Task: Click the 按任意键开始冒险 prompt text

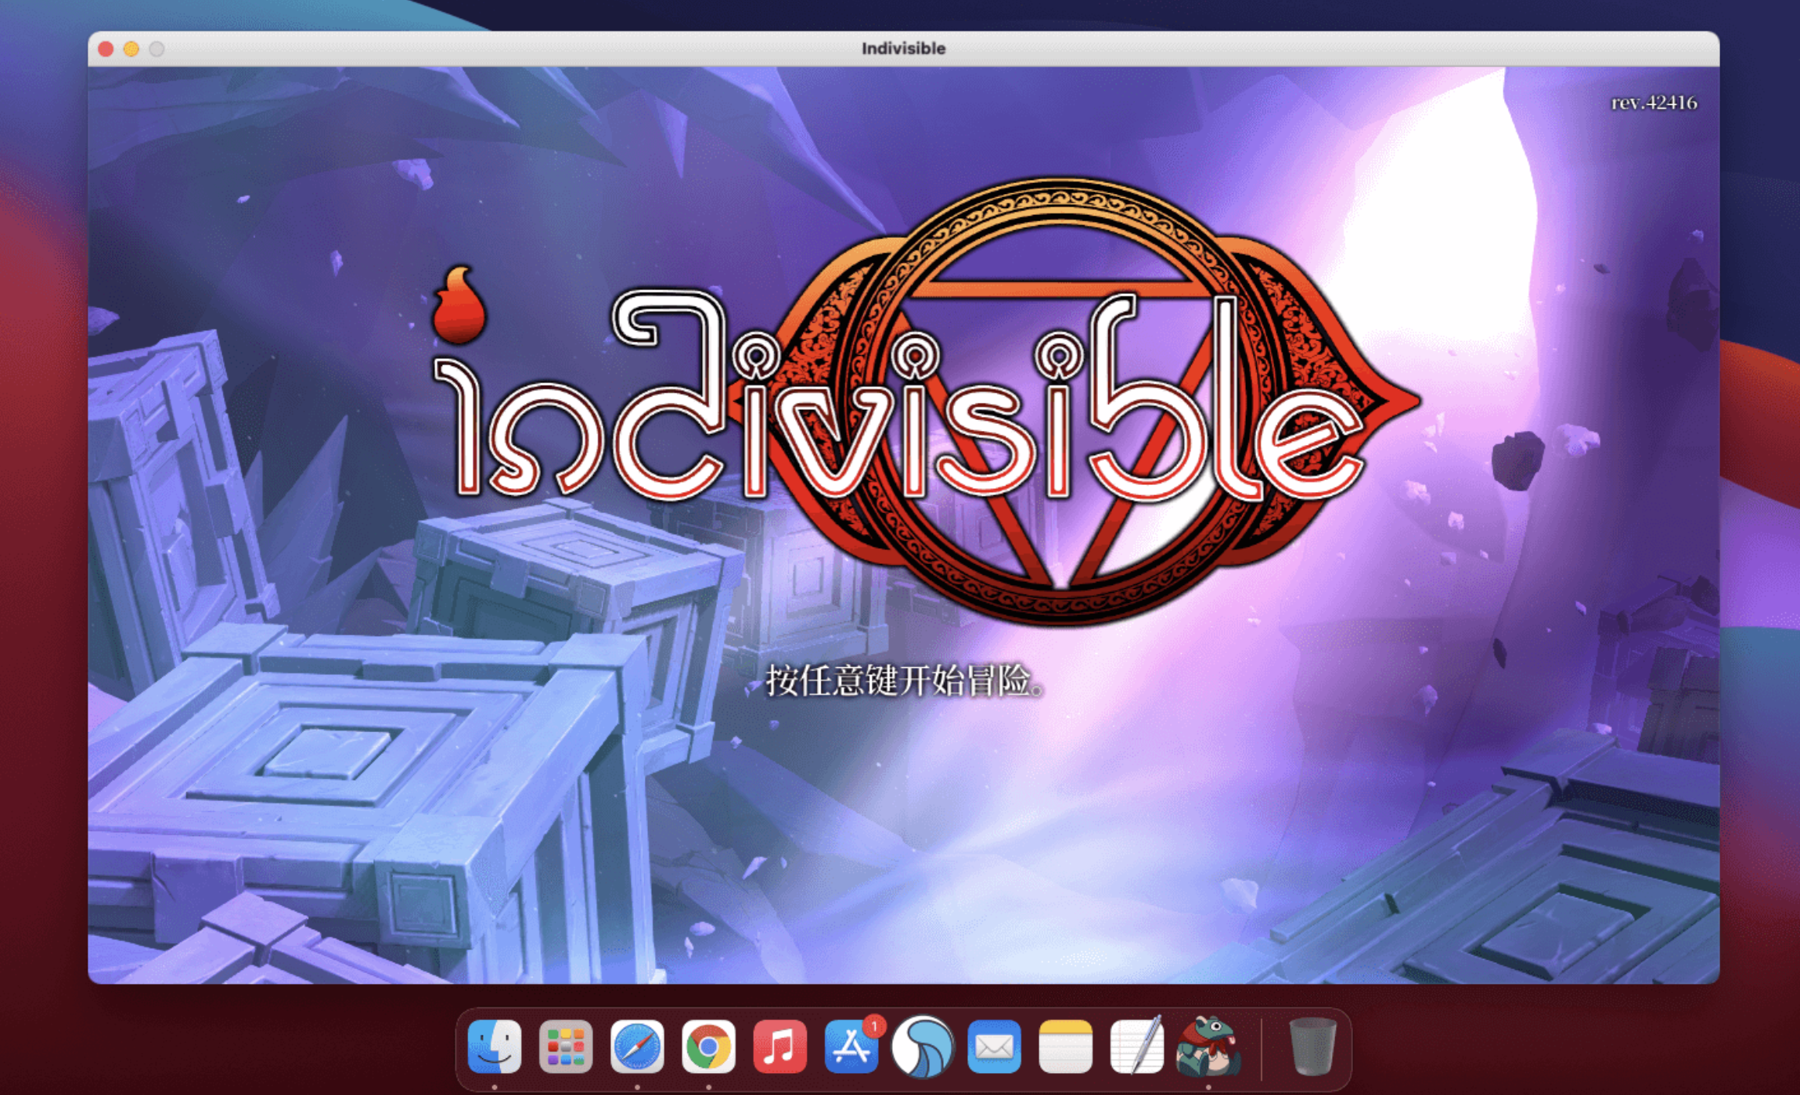Action: [905, 680]
